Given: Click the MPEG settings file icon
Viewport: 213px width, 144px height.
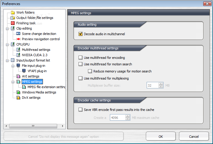Looking at the screenshot, I should coord(18,82).
